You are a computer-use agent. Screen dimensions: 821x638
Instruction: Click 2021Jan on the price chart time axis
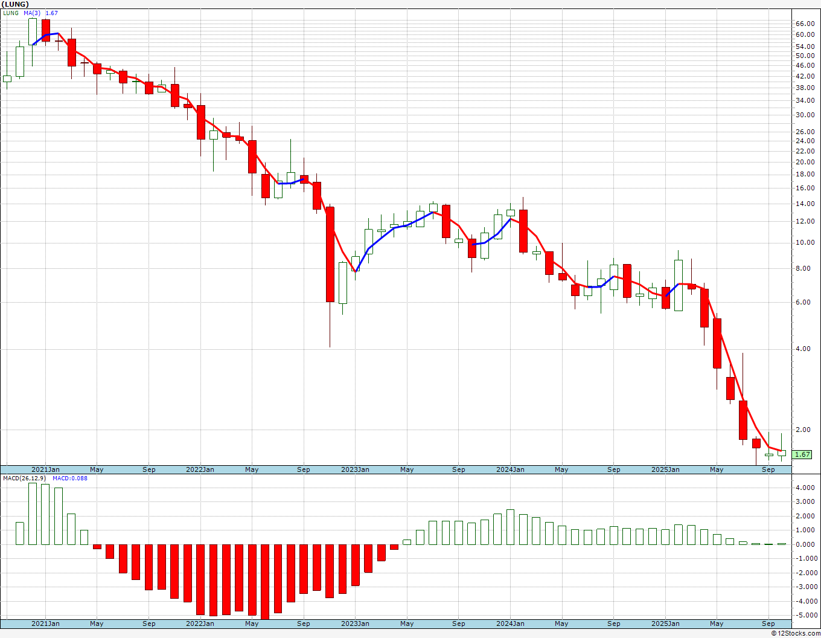(x=45, y=469)
